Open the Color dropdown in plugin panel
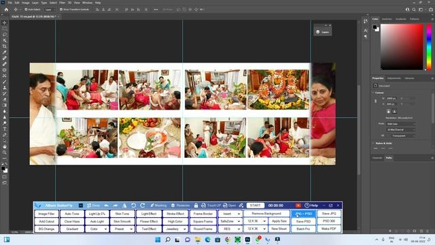Screen dimensions: 435x245 coord(97,229)
